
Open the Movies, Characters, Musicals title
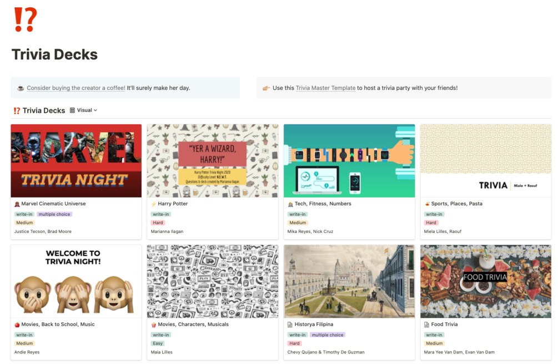point(193,325)
